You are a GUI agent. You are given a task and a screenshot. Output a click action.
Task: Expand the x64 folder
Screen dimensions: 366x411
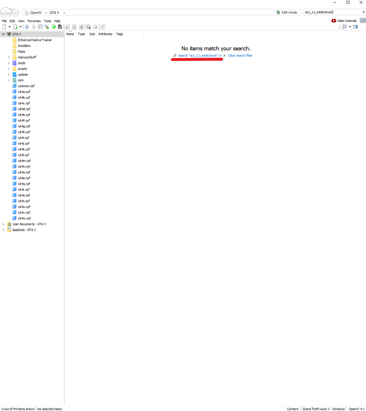coord(9,80)
